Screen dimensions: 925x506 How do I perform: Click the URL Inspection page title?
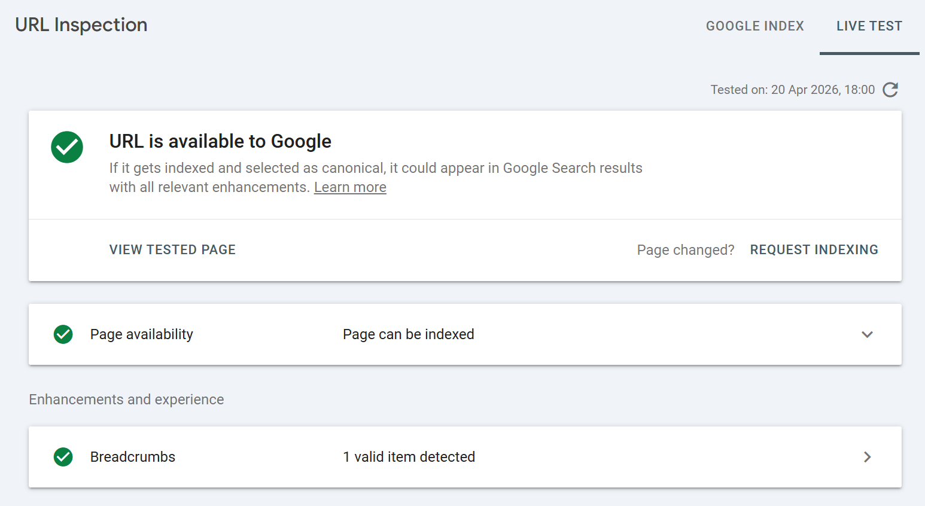coord(81,25)
